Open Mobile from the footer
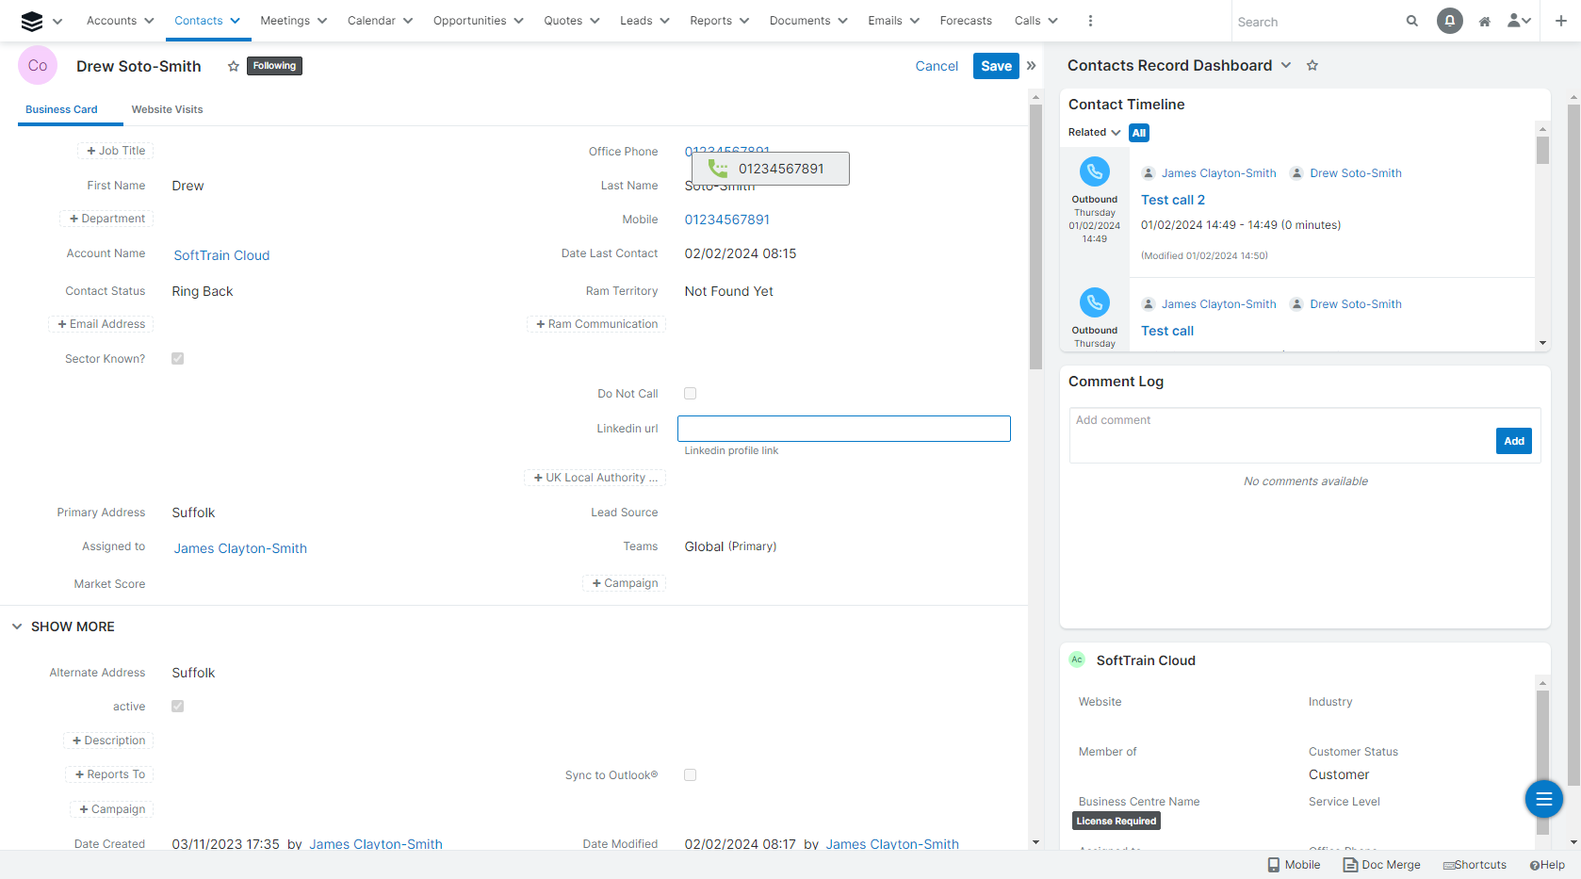Screen dimensions: 1581x879 [x=1294, y=865]
